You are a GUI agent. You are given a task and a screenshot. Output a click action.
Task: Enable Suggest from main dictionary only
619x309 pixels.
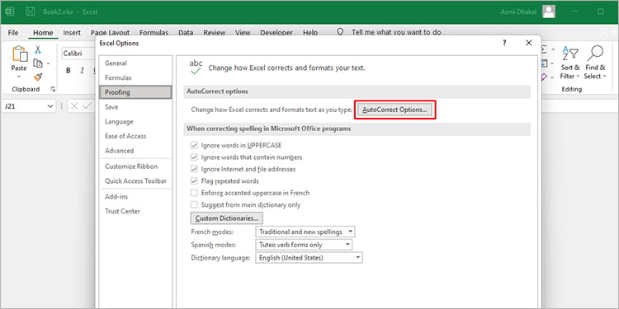click(194, 204)
